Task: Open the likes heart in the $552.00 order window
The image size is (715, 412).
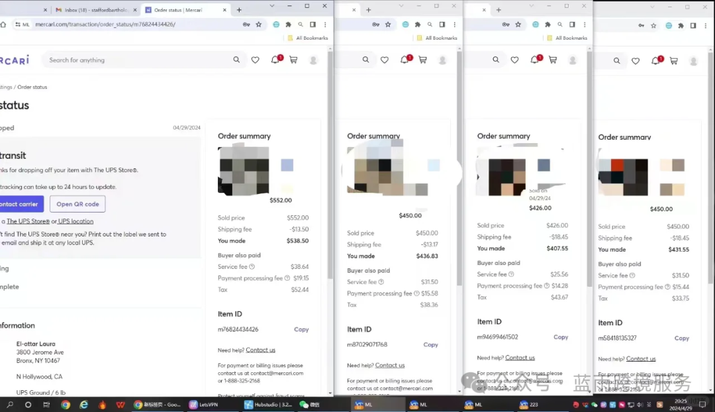Action: point(256,60)
